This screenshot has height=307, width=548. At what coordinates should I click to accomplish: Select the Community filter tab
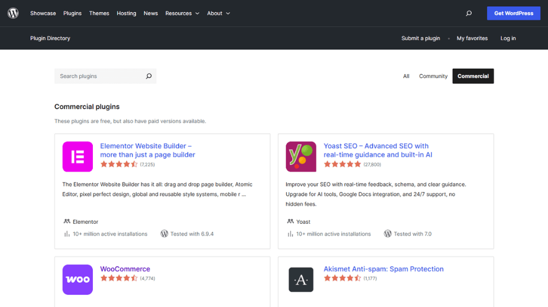coord(433,76)
